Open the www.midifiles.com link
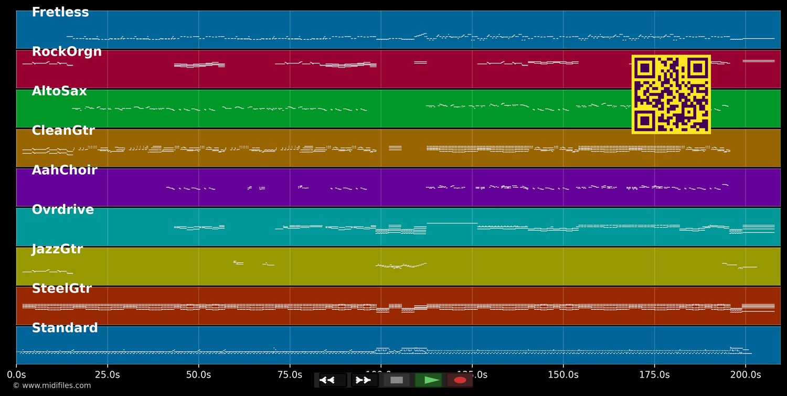Viewport: 787px width, 396px height. point(51,386)
